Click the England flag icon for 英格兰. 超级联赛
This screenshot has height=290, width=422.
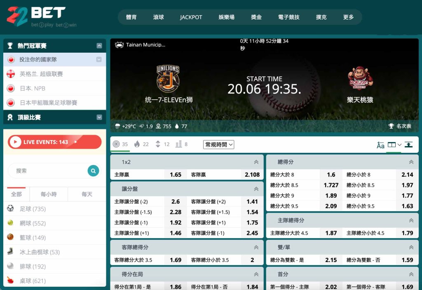pyautogui.click(x=11, y=74)
